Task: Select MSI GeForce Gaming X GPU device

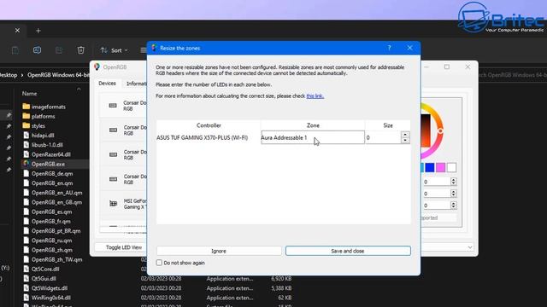Action: click(123, 204)
